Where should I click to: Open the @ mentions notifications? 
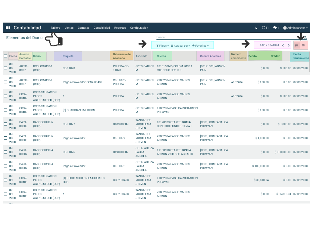coord(265,28)
